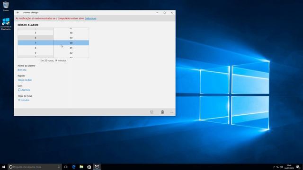Launch Microsoft Edge from the taskbar
This screenshot has height=170, width=303.
tap(74, 167)
